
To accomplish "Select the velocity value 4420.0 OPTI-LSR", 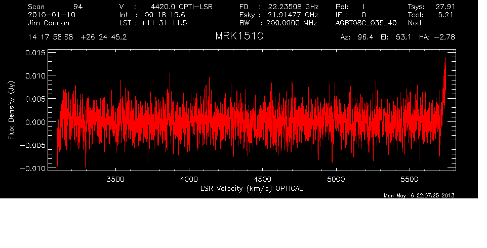I will [181, 7].
